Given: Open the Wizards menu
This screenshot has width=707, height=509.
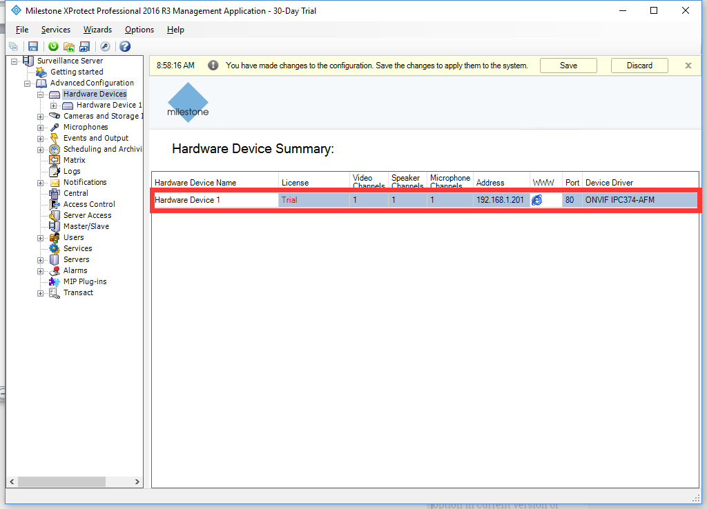Looking at the screenshot, I should pyautogui.click(x=97, y=30).
